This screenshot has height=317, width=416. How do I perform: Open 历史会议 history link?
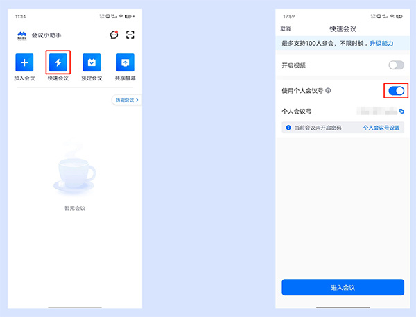click(127, 100)
